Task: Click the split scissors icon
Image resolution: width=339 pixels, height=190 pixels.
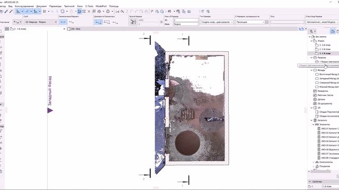Action: pos(118,12)
